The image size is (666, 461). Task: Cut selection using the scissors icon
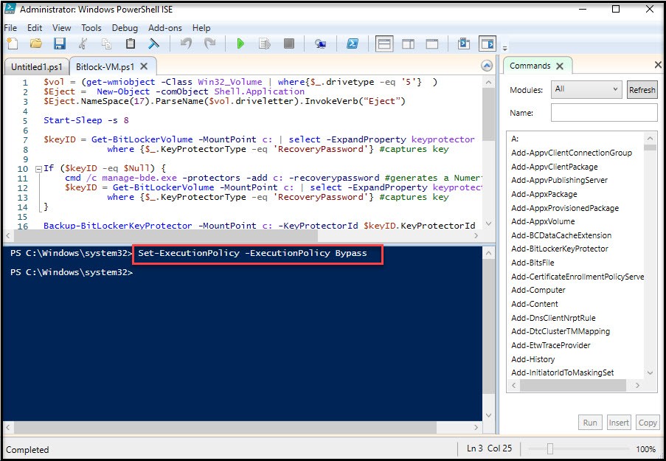[83, 44]
